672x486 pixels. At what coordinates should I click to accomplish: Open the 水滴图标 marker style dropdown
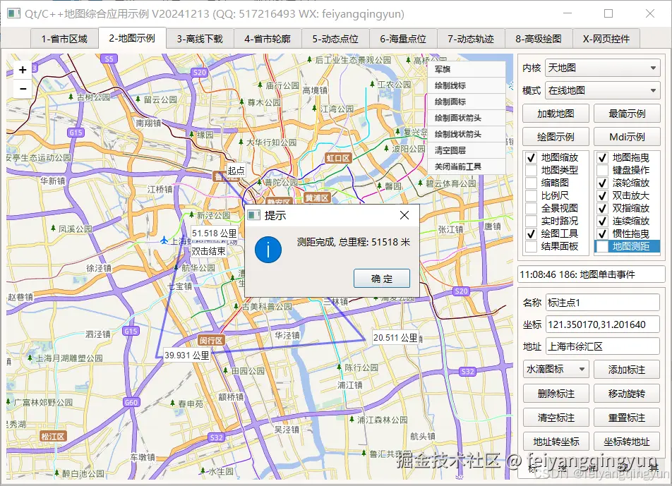pos(556,369)
